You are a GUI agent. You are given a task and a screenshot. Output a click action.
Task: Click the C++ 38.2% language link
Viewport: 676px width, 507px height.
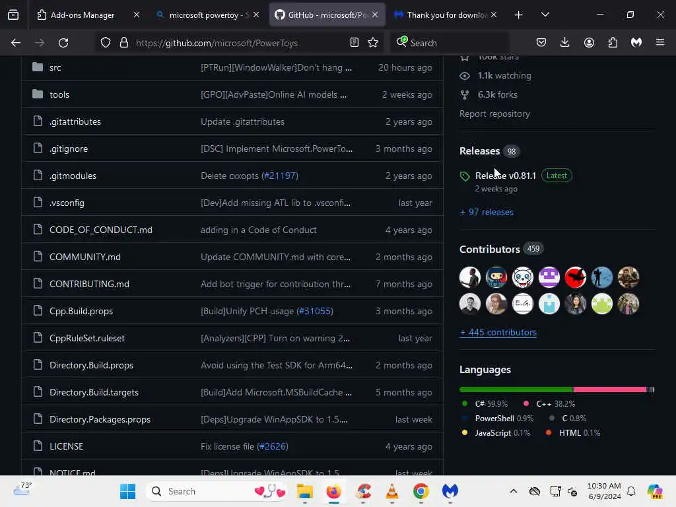click(x=555, y=404)
